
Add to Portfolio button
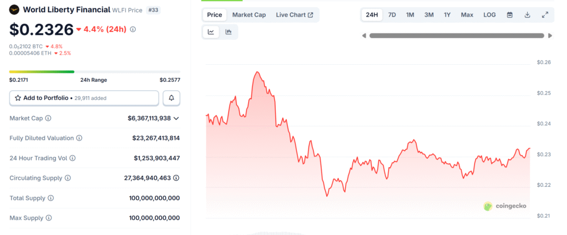84,98
